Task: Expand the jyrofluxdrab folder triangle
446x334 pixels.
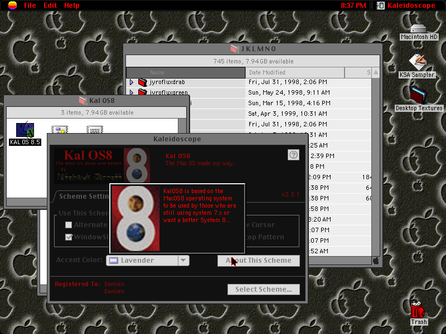Action: pyautogui.click(x=132, y=82)
